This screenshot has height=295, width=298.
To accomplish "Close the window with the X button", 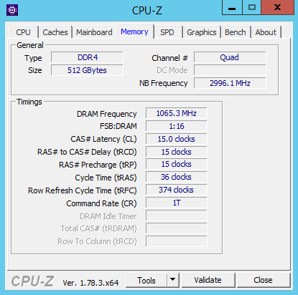I will pyautogui.click(x=277, y=8).
